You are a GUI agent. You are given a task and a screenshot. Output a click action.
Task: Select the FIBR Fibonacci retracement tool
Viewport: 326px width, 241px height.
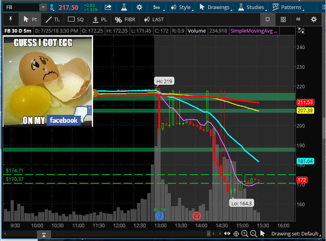coord(125,20)
